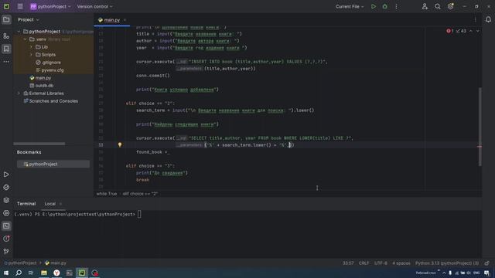
Task: Open the Windows Start menu
Action: (6, 273)
